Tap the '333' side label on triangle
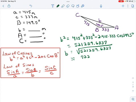This screenshot has height=102, width=136. pos(105,30)
